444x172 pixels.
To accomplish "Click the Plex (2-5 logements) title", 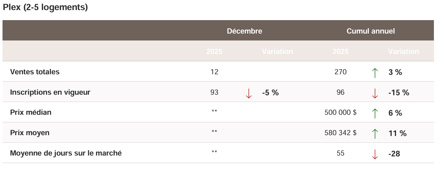I will click(x=45, y=7).
